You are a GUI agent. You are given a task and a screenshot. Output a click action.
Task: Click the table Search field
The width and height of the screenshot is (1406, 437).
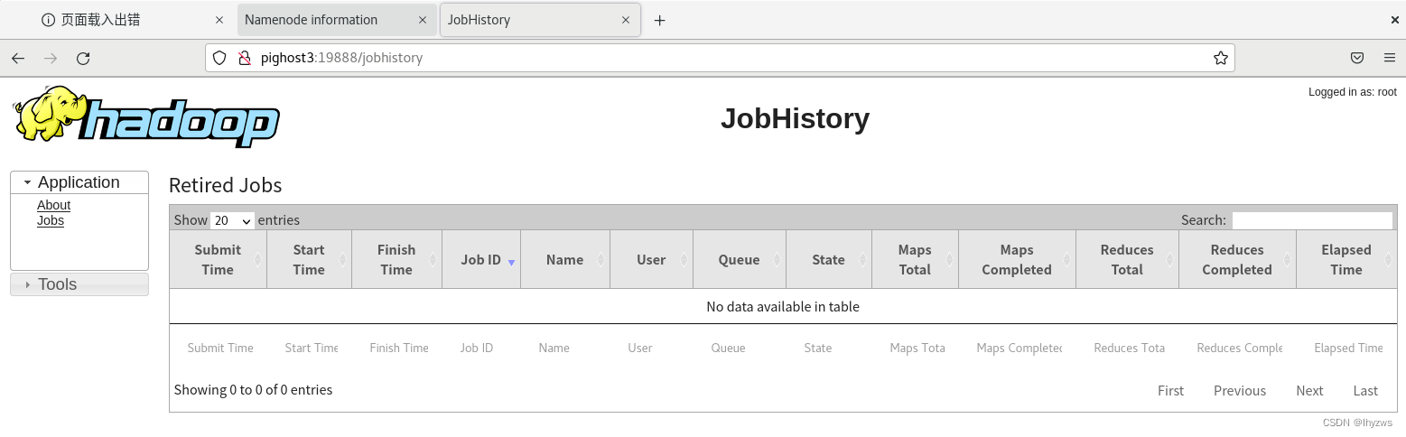click(1312, 220)
